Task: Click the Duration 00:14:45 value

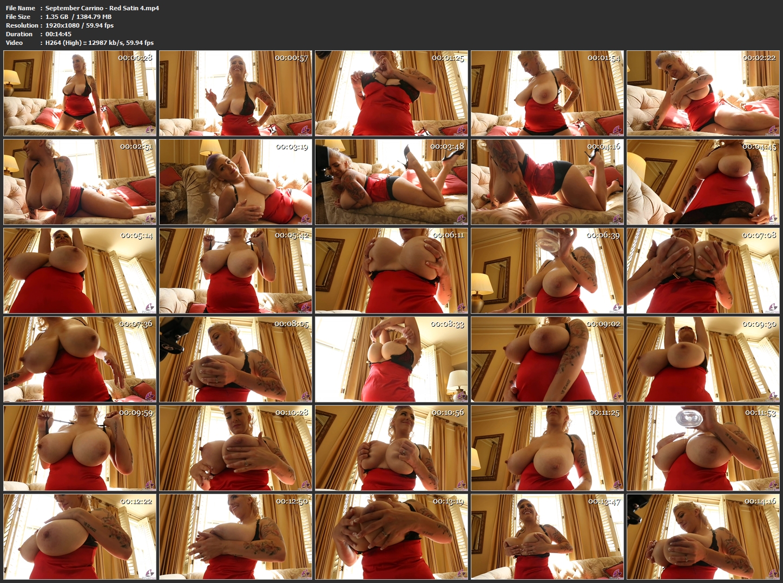Action: click(58, 34)
